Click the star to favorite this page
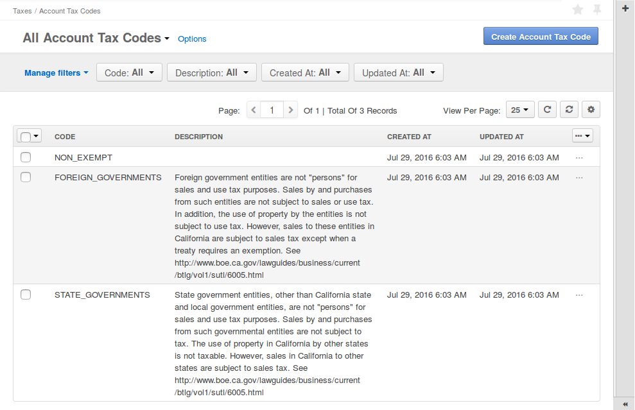Screen dimensions: 635x410 click(x=577, y=10)
